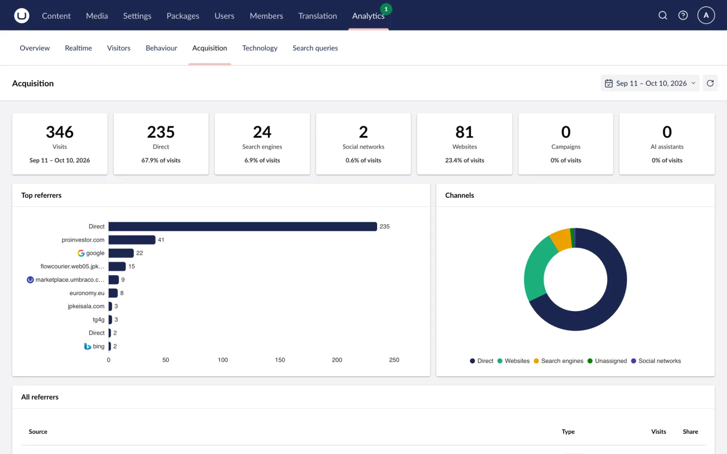
Task: Switch to the Behaviour tab
Action: point(161,48)
